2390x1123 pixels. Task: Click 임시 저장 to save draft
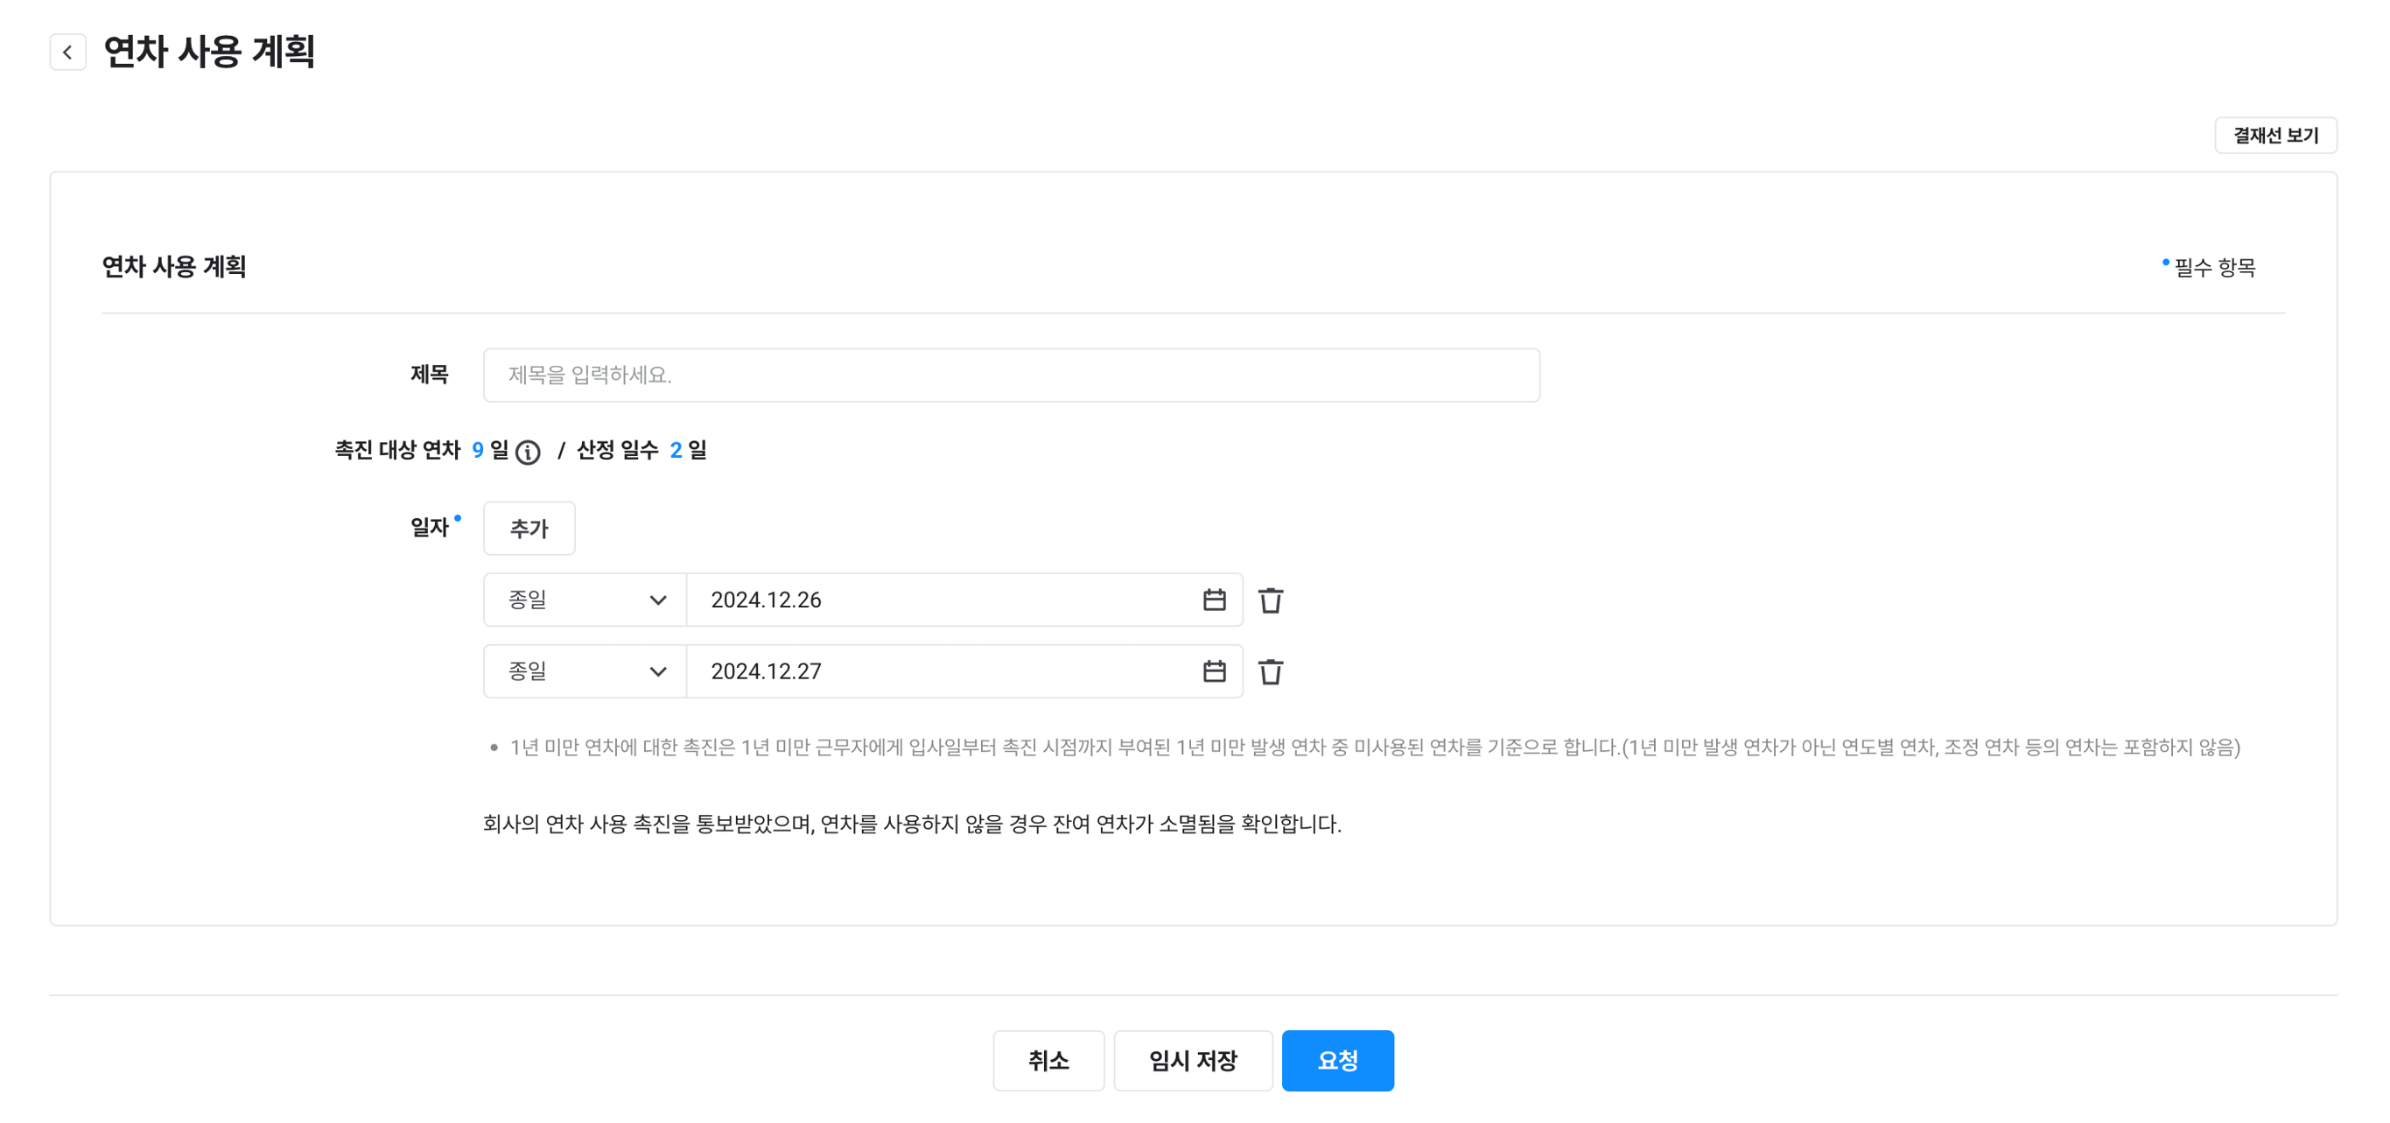1192,1060
